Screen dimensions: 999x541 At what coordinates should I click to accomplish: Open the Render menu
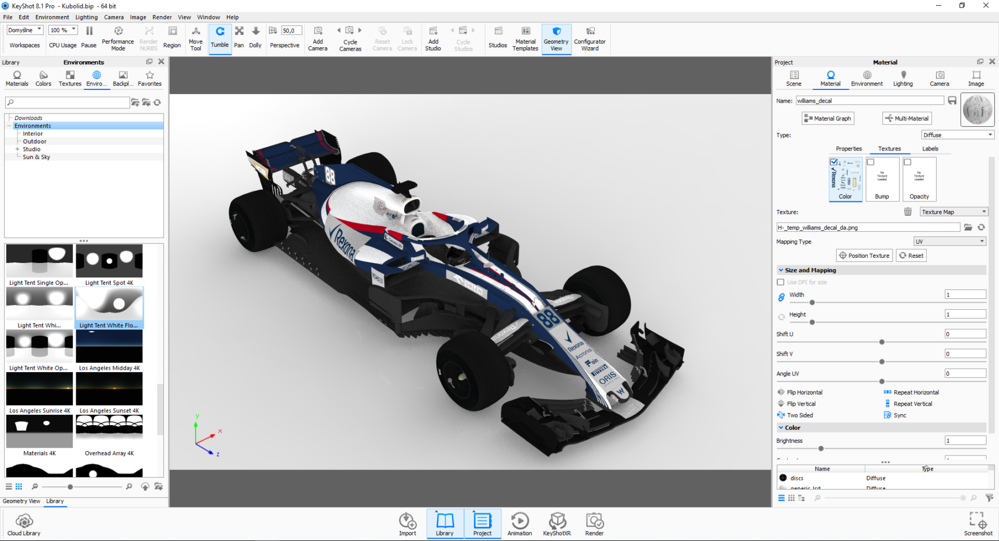pyautogui.click(x=162, y=17)
